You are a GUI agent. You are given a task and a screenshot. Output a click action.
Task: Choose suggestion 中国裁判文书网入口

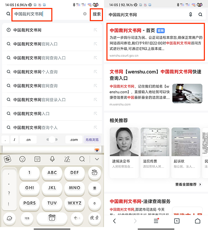[x=52, y=114]
